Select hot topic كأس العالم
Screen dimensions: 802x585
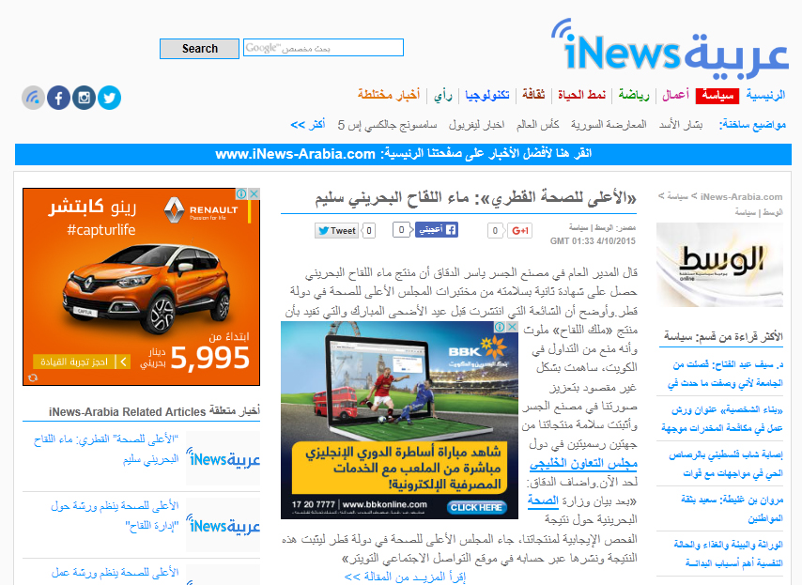537,125
